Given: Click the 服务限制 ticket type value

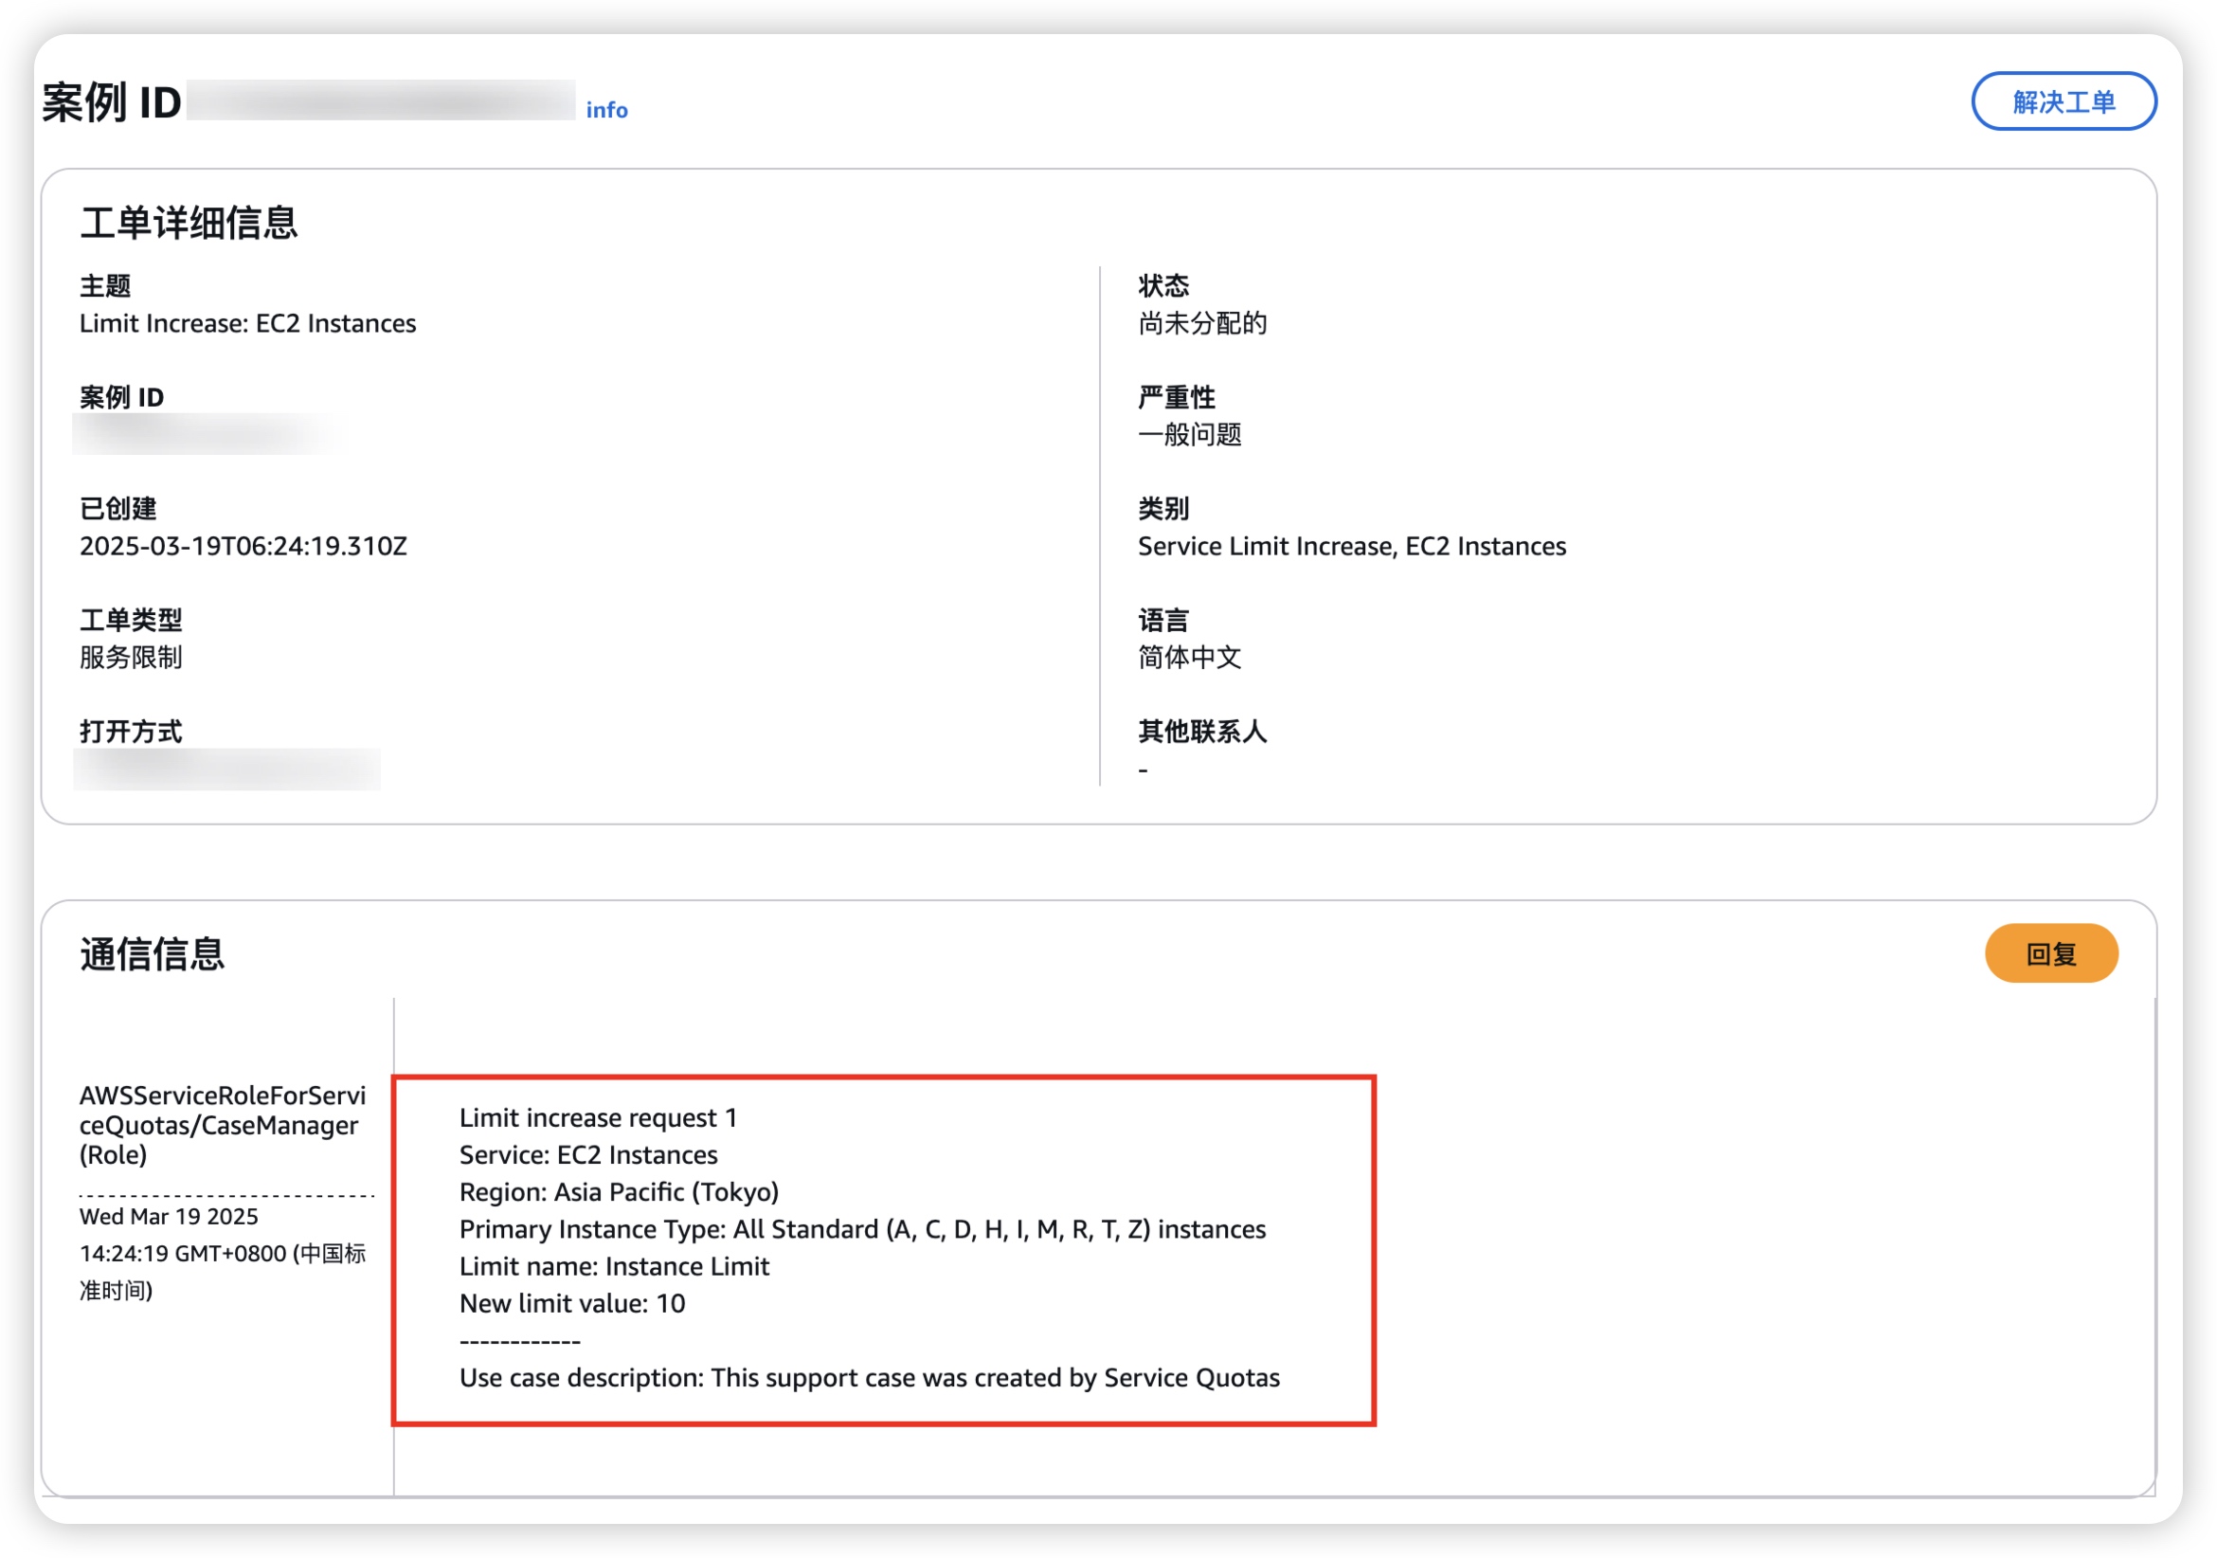Looking at the screenshot, I should pos(131,658).
